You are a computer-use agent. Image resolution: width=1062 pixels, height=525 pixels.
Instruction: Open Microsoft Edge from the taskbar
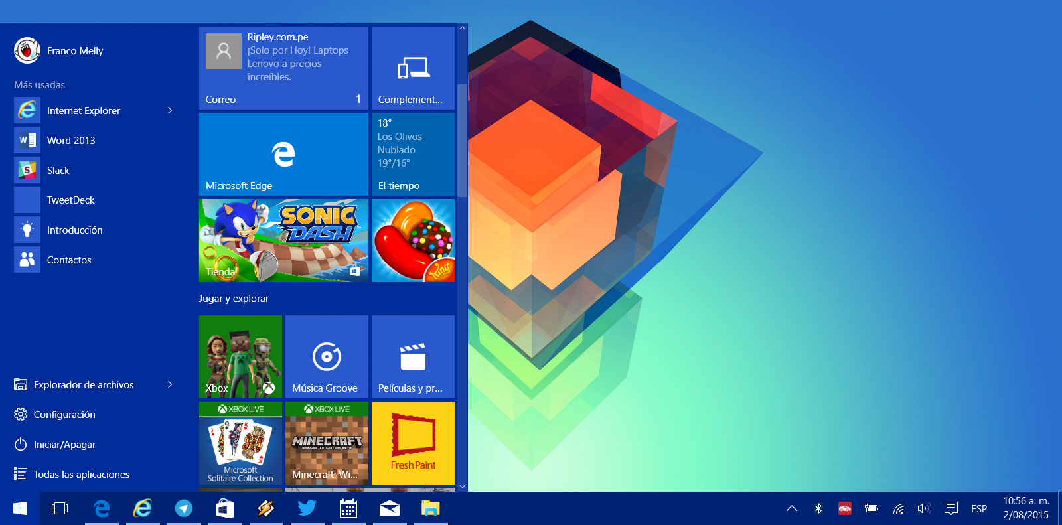(102, 508)
